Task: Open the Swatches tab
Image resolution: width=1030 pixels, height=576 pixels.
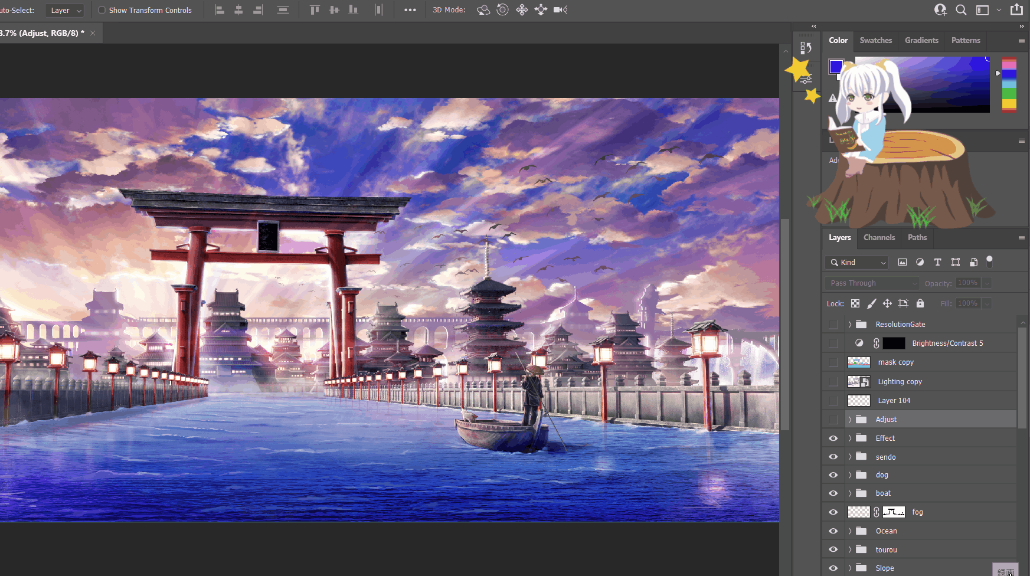Action: (x=875, y=41)
